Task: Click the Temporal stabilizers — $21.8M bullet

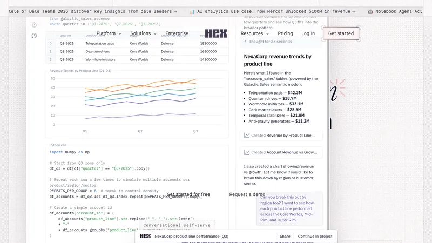Action: pyautogui.click(x=276, y=116)
